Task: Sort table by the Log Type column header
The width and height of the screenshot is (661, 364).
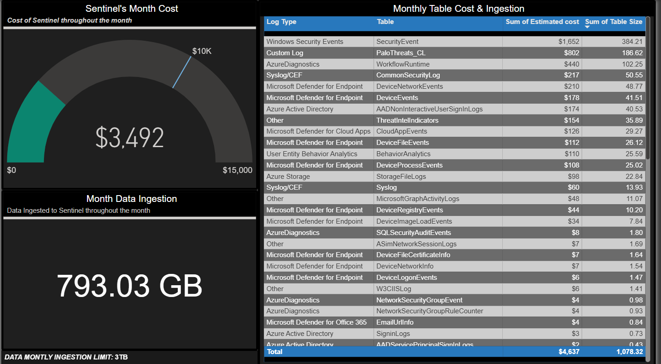Action: (x=281, y=22)
